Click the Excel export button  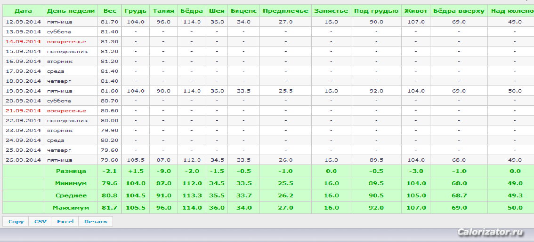pos(65,221)
